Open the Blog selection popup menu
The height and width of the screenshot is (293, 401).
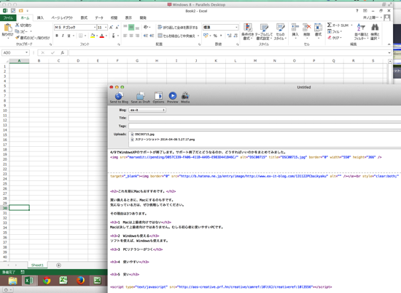pyautogui.click(x=147, y=110)
